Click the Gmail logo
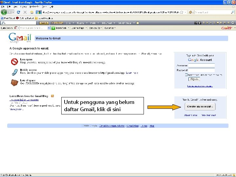236x177 pixels. click(x=20, y=38)
